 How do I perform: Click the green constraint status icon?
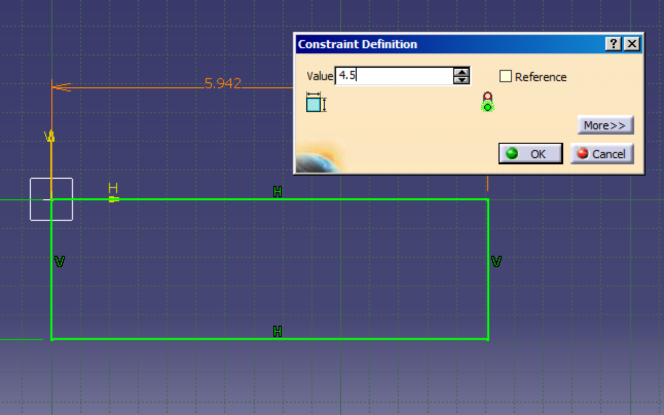tap(487, 102)
